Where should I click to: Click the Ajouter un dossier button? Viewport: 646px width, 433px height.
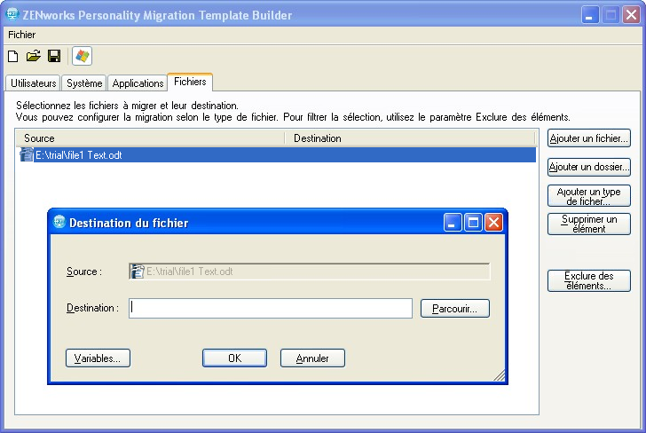[588, 167]
